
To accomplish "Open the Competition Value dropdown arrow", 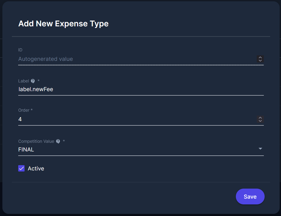I will coord(260,149).
